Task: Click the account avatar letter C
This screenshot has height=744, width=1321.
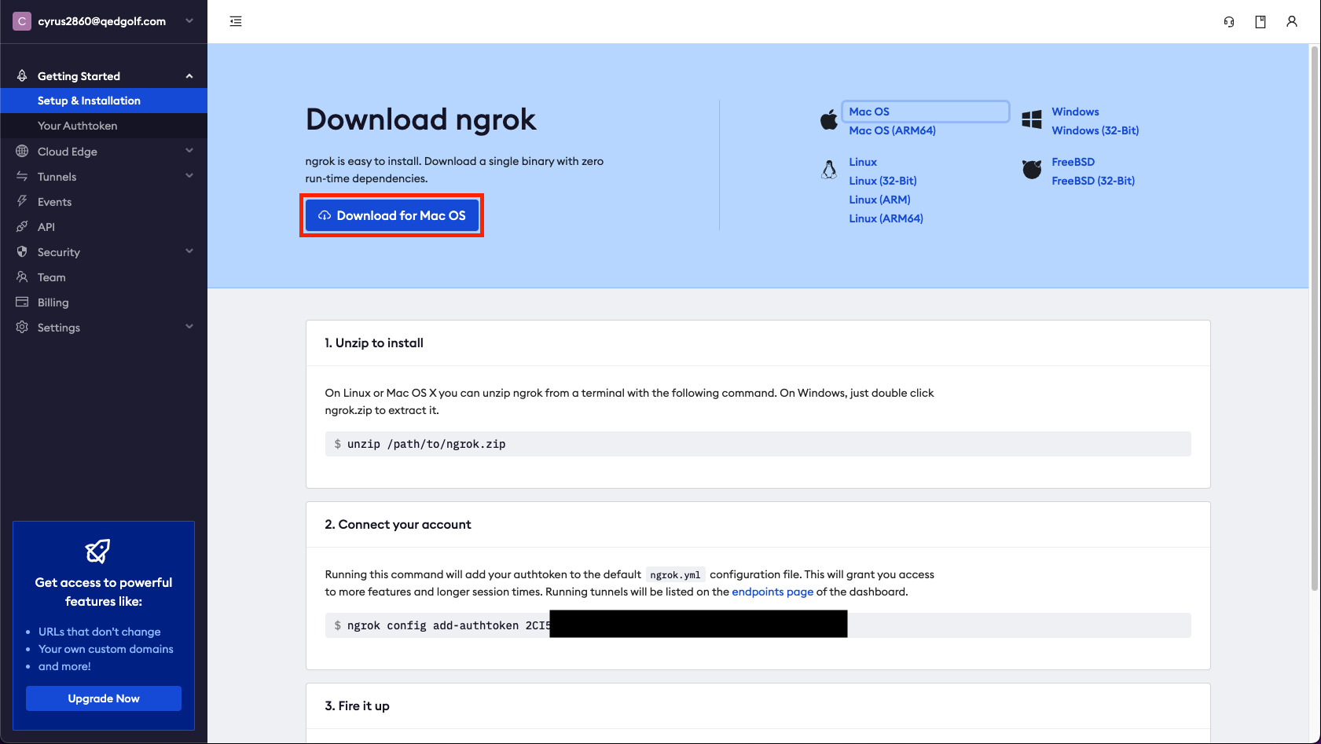Action: pyautogui.click(x=22, y=21)
